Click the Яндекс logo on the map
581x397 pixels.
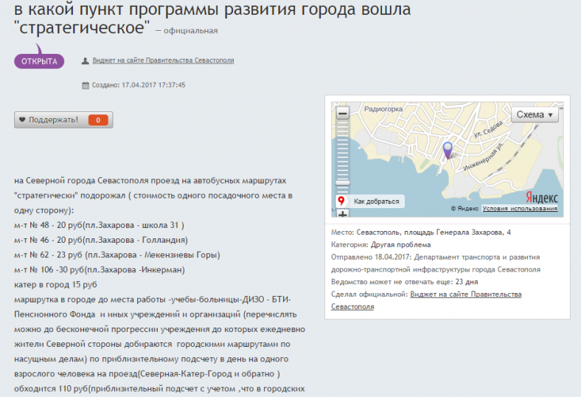[541, 198]
